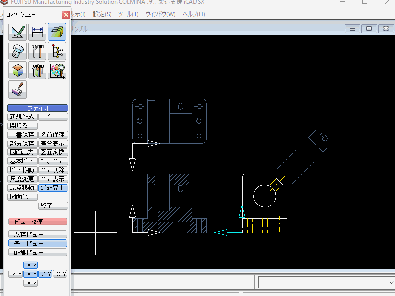This screenshot has width=395, height=296.
Task: Open the tree structure icon
Action: pos(57,51)
